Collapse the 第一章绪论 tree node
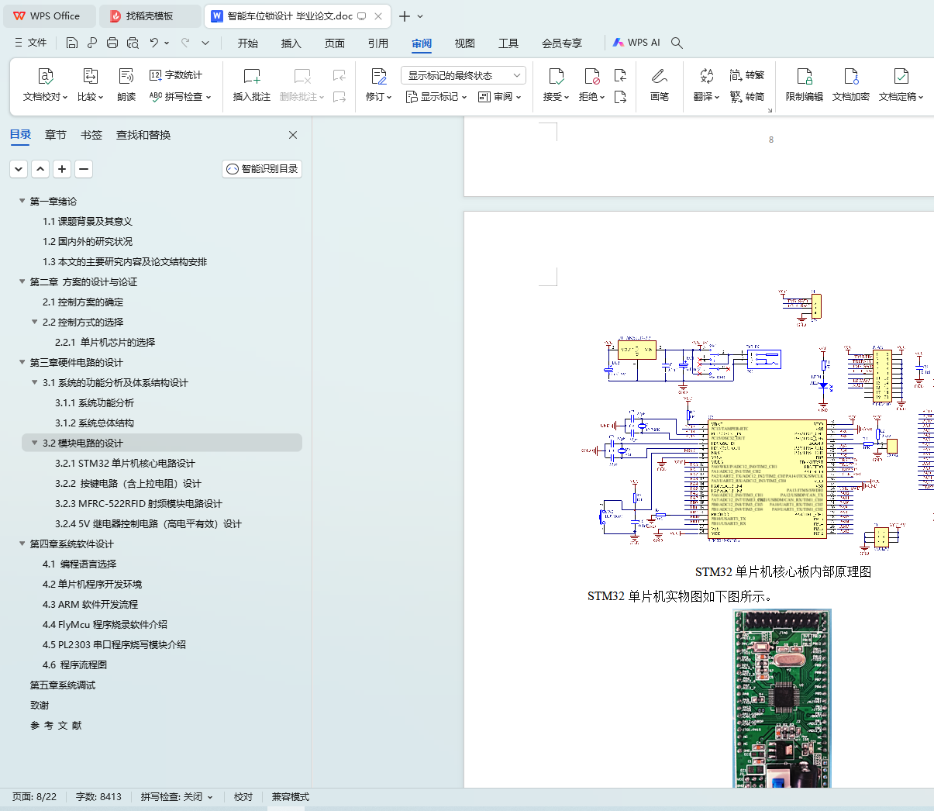This screenshot has height=811, width=934. pos(22,202)
